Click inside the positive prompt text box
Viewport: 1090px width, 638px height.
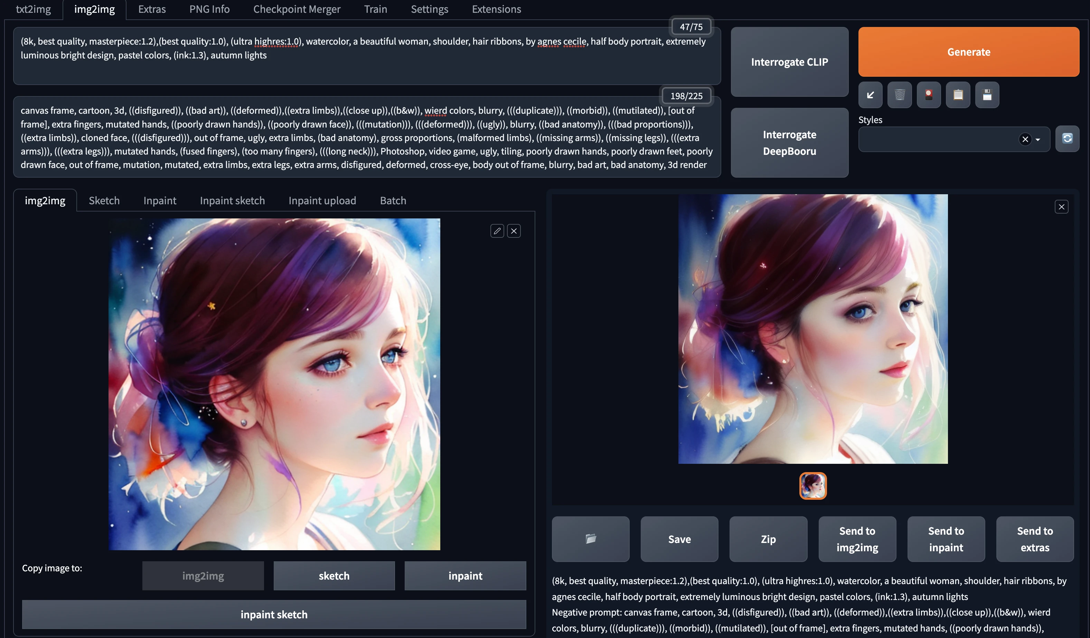pyautogui.click(x=367, y=56)
